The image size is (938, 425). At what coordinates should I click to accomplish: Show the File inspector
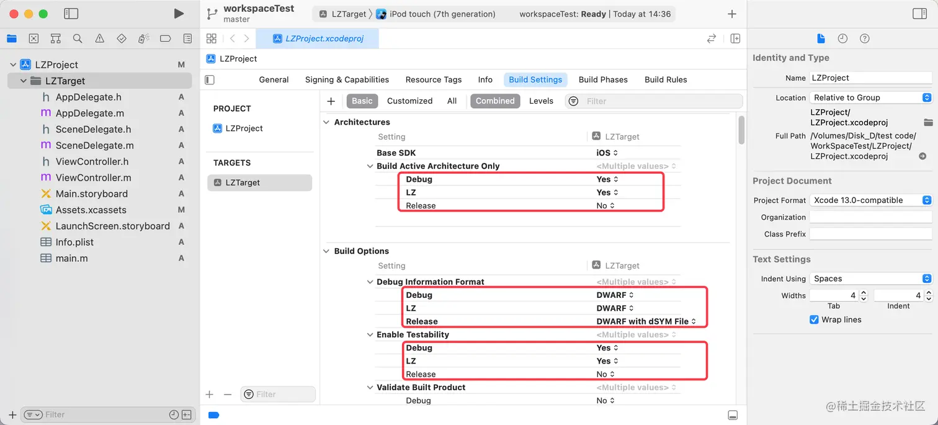pos(821,38)
